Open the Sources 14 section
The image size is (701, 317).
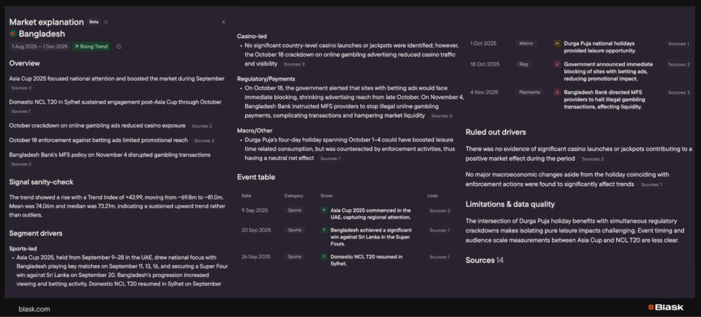484,260
